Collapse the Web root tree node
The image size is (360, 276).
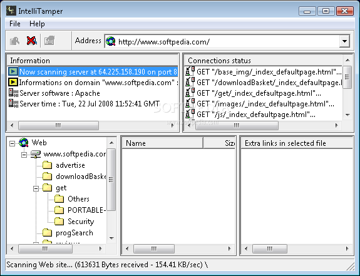click(12, 143)
